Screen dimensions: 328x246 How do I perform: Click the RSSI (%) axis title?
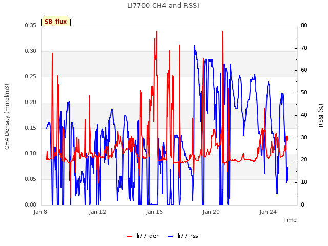(321, 115)
